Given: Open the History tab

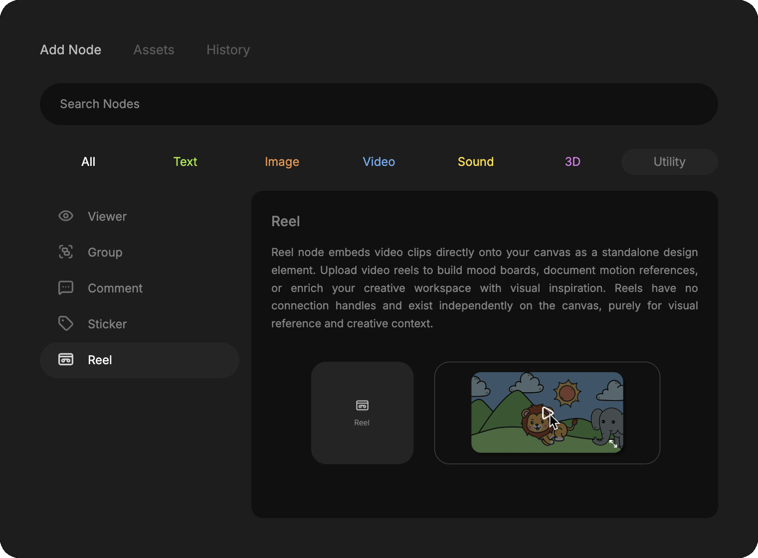Looking at the screenshot, I should (228, 50).
